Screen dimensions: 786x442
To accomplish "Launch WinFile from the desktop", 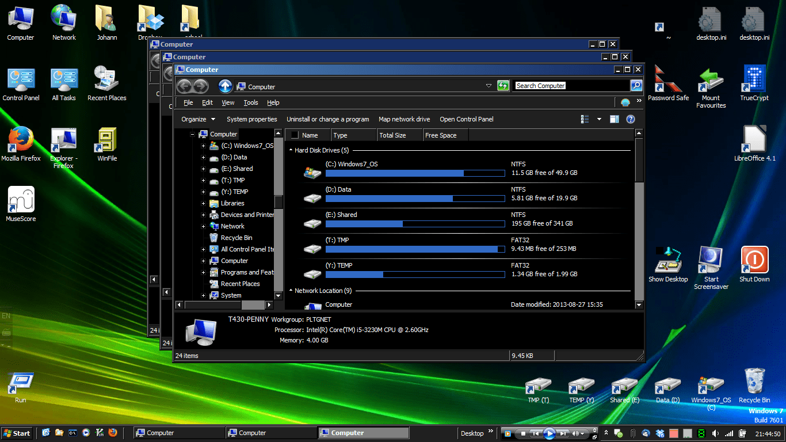I will point(107,138).
